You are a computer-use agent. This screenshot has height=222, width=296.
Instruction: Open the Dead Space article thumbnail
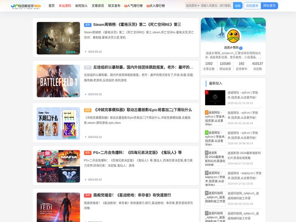click(x=58, y=38)
